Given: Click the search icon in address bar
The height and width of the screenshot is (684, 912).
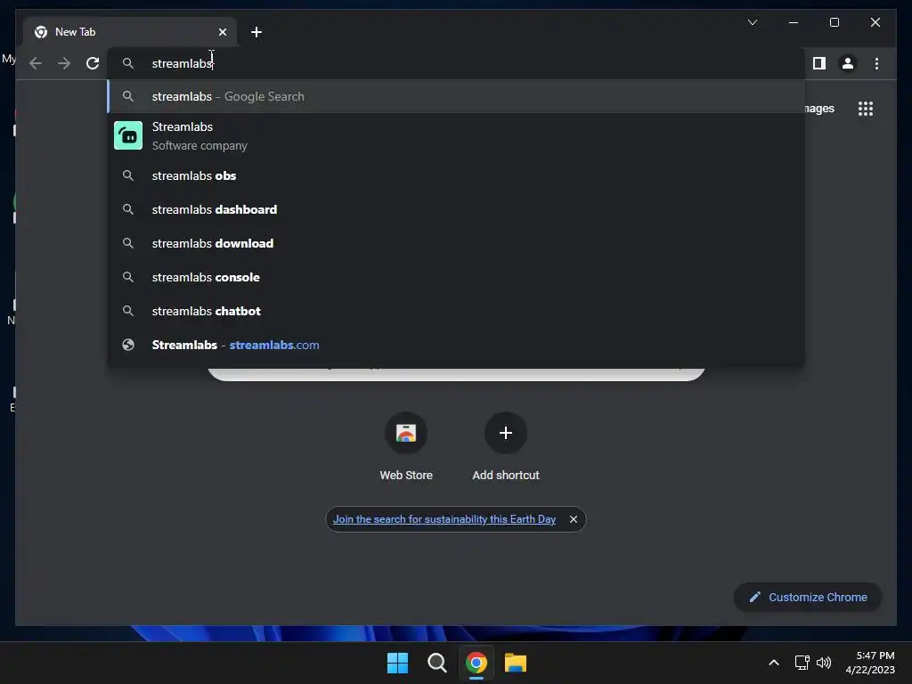Looking at the screenshot, I should click(x=128, y=63).
